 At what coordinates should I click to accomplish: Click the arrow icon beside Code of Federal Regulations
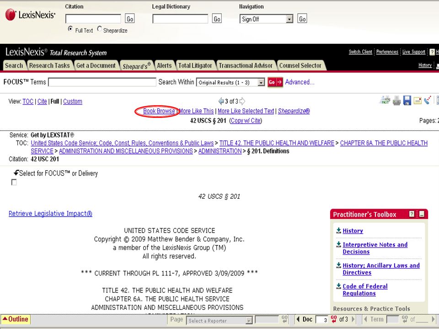click(338, 286)
